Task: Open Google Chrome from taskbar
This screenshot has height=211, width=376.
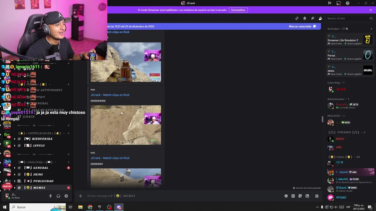Action: point(90,207)
